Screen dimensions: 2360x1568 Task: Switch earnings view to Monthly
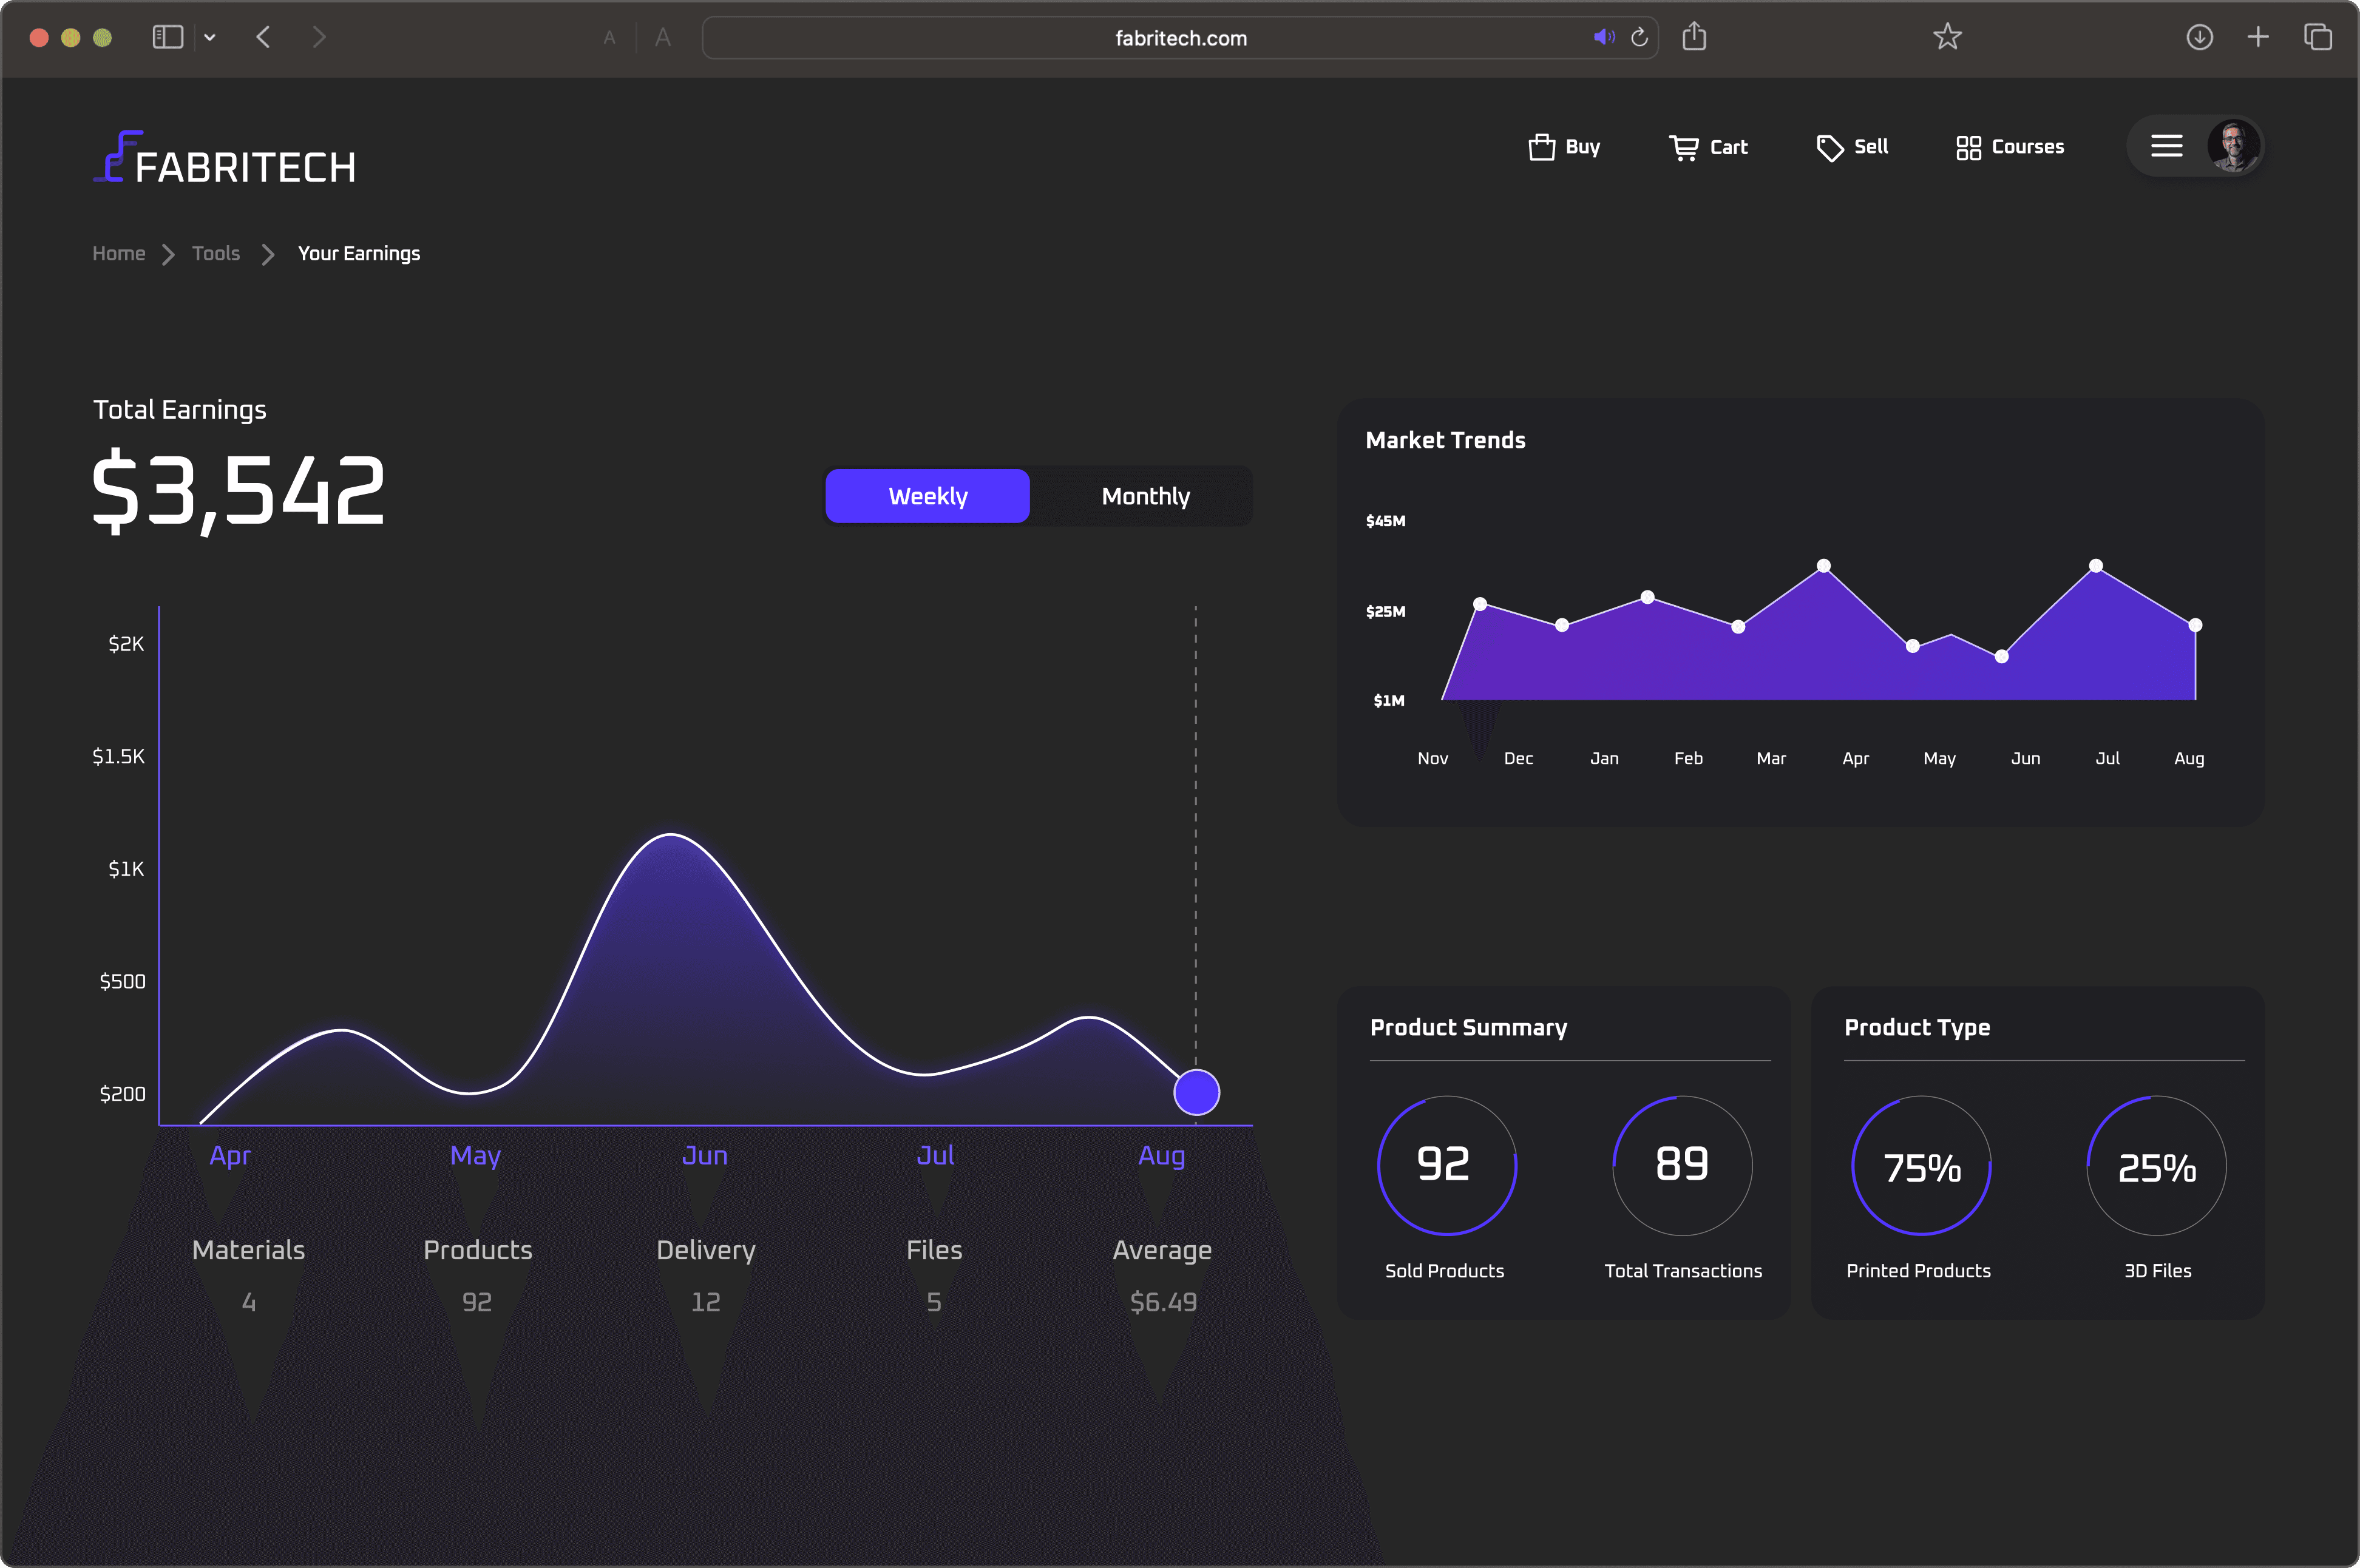1145,496
